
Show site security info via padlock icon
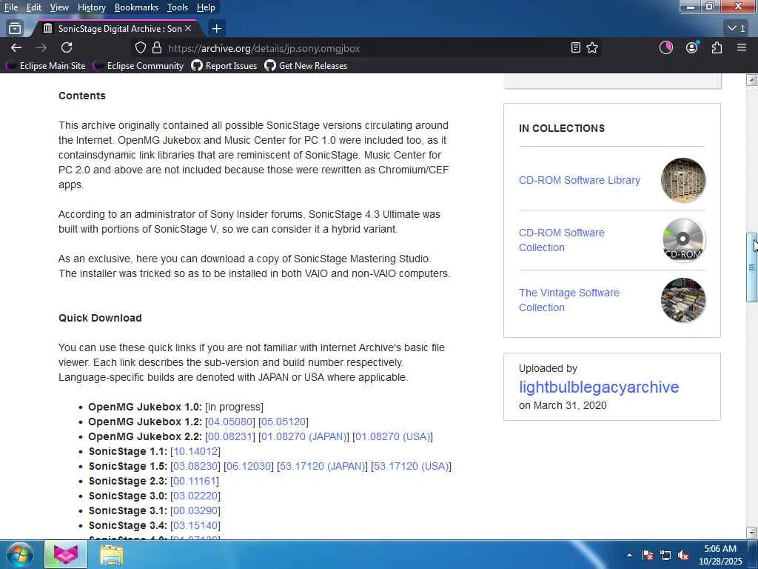(x=157, y=47)
